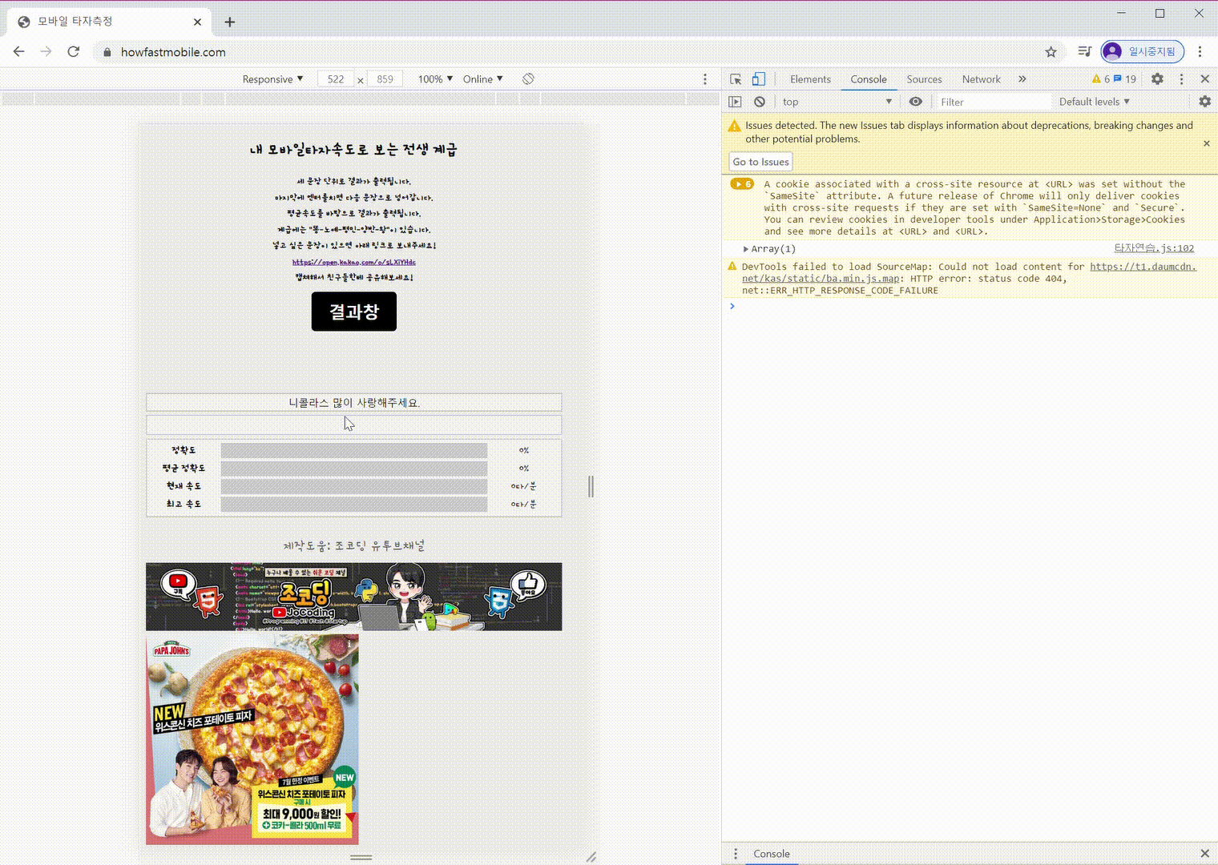View site info via the lock icon

pyautogui.click(x=107, y=52)
